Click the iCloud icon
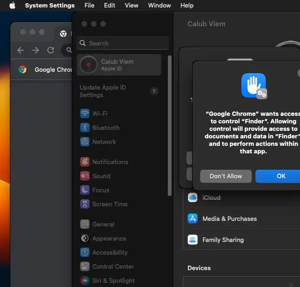Screen dimensions: 300x287 [193, 197]
